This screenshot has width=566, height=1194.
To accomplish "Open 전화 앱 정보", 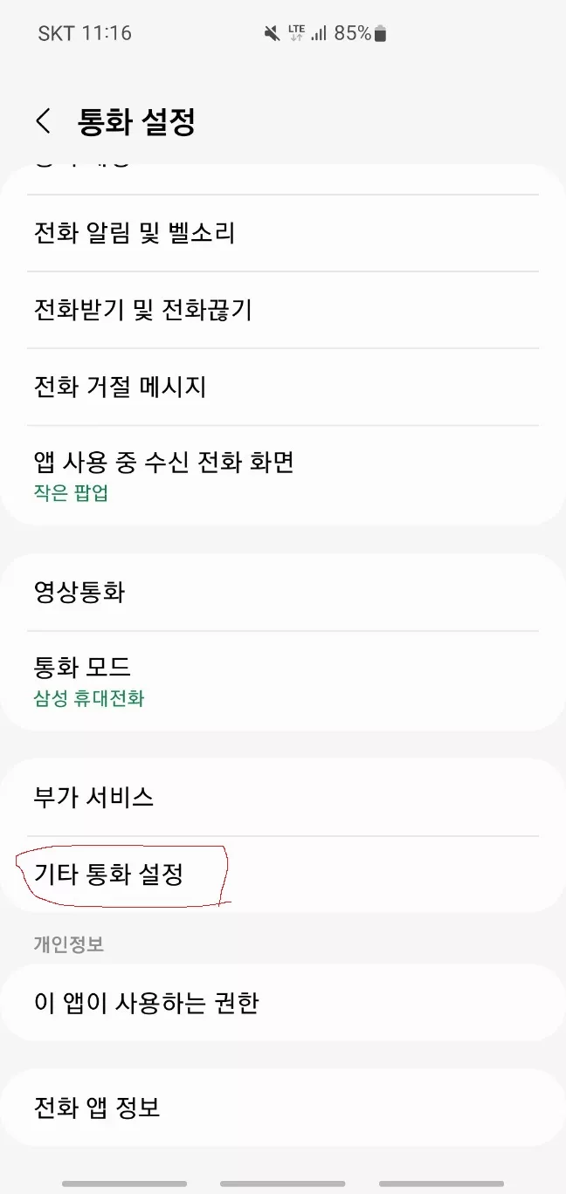I will [283, 1108].
